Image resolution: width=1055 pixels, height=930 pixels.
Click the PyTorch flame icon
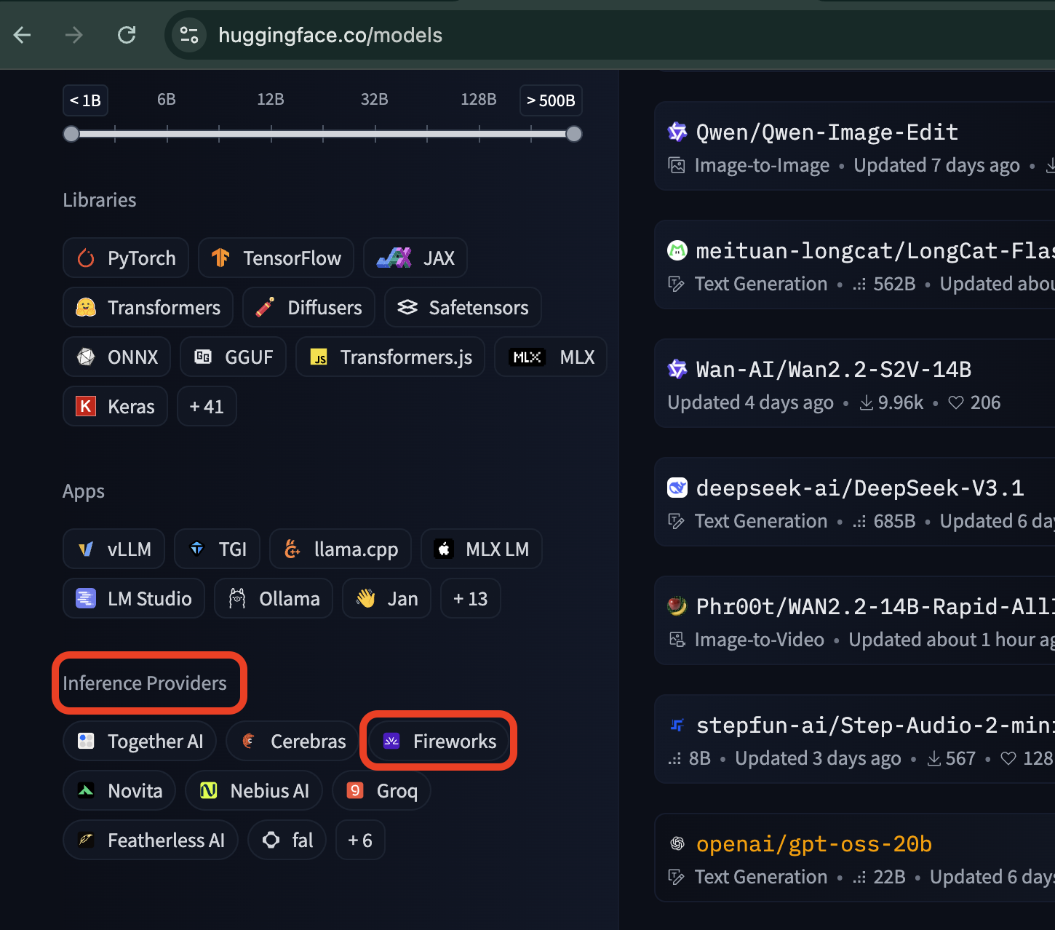[86, 258]
